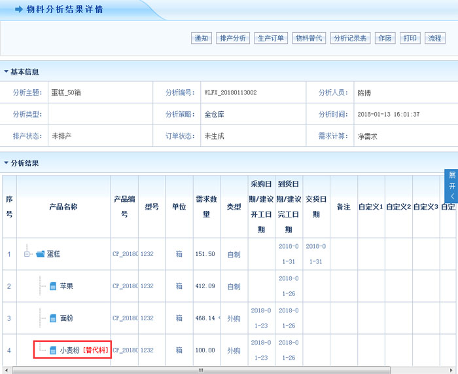Print using the 打印 button
This screenshot has width=458, height=374.
(410, 38)
